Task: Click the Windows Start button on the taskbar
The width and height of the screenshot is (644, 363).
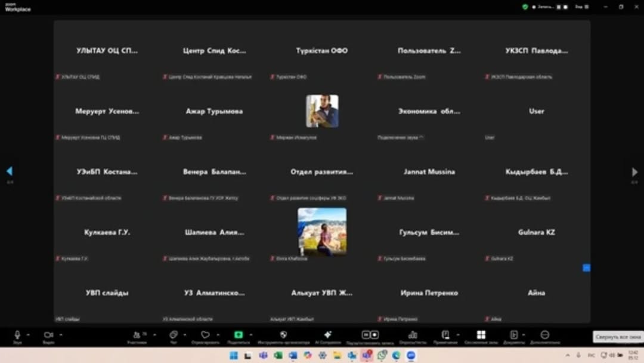Action: tap(234, 356)
